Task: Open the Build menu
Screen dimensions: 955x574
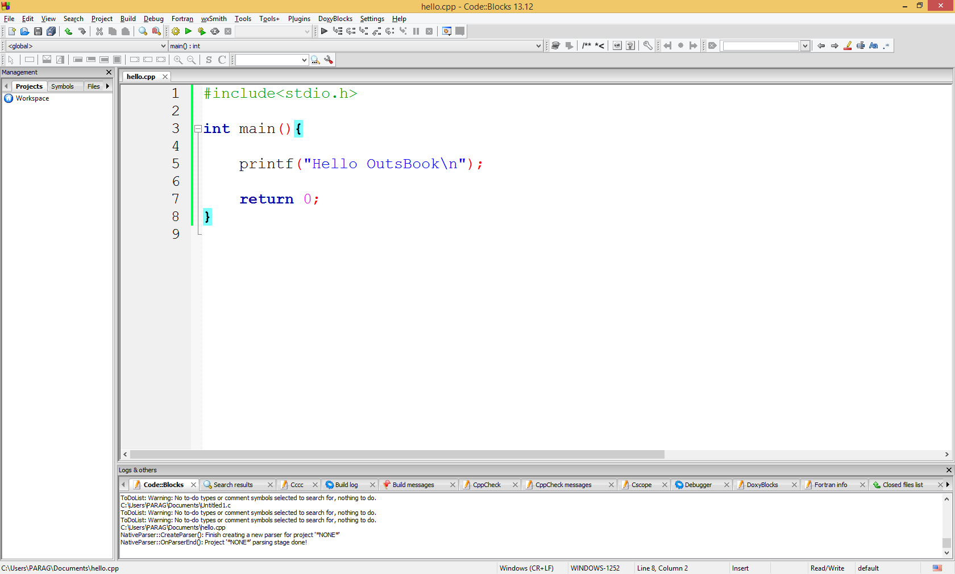Action: [128, 19]
